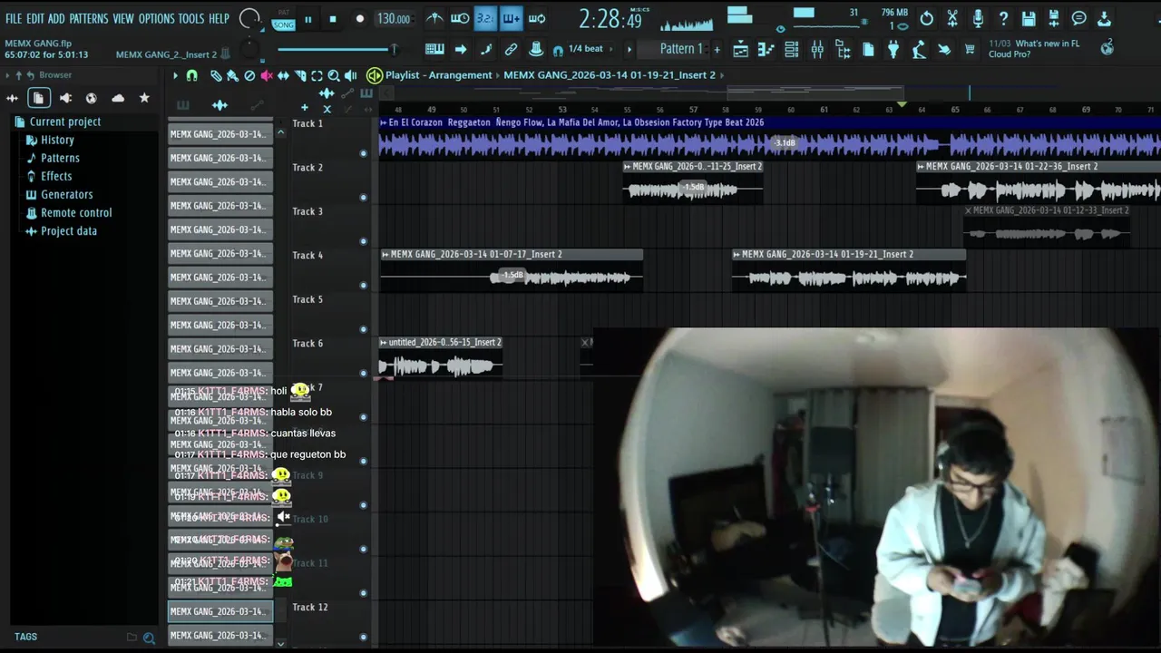1161x653 pixels.
Task: Select the playlist Paint brush tool
Action: click(x=232, y=75)
